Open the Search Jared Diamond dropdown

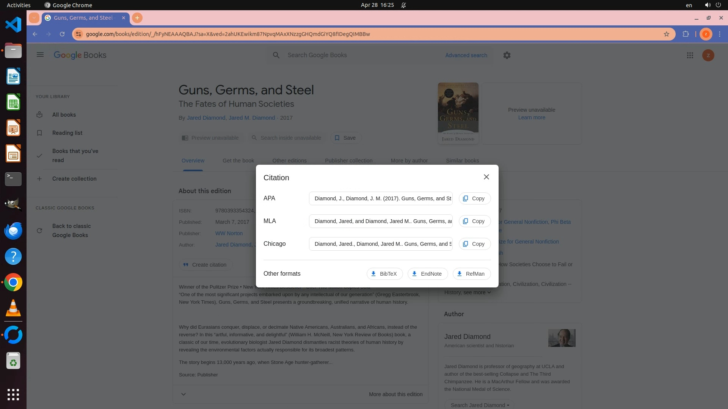click(479, 405)
